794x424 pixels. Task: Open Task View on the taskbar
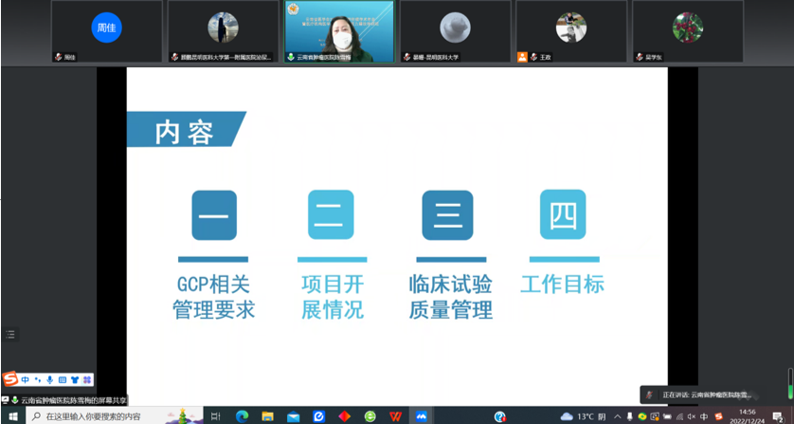click(216, 416)
